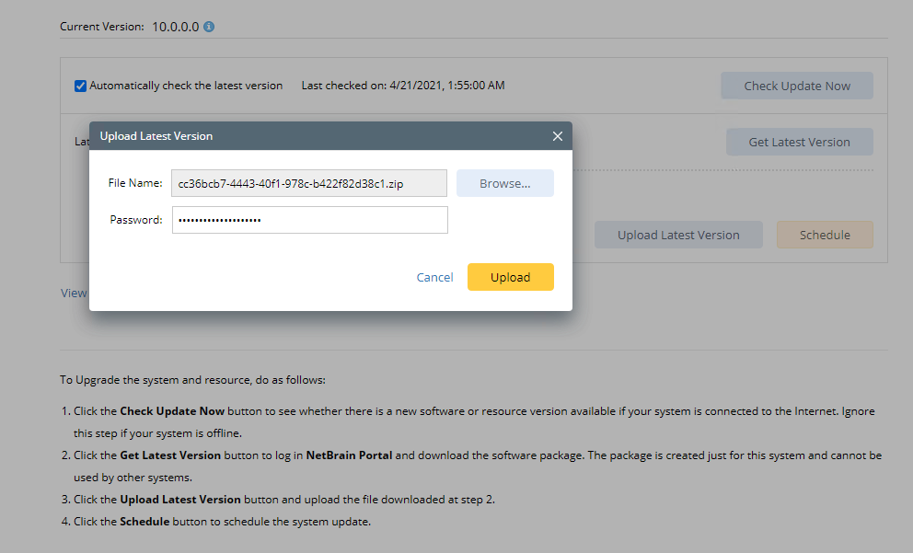Toggle the Automatically check the latest version checkbox
Viewport: 913px width, 553px height.
[x=81, y=86]
